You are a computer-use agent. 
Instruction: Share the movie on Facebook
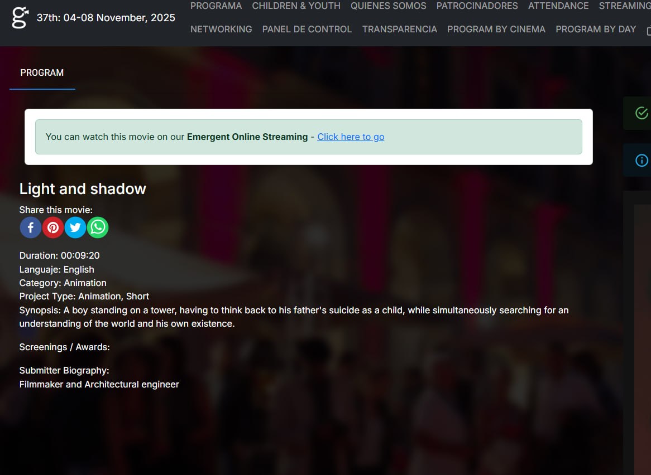31,227
